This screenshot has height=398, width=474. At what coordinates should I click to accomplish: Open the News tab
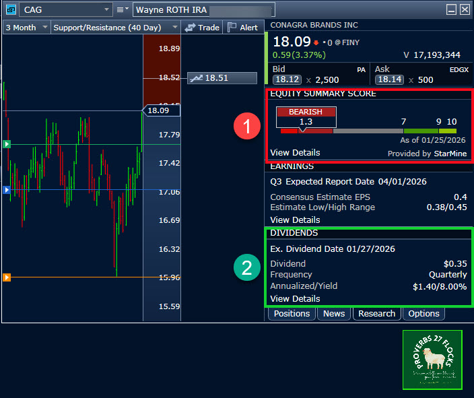[x=334, y=313]
